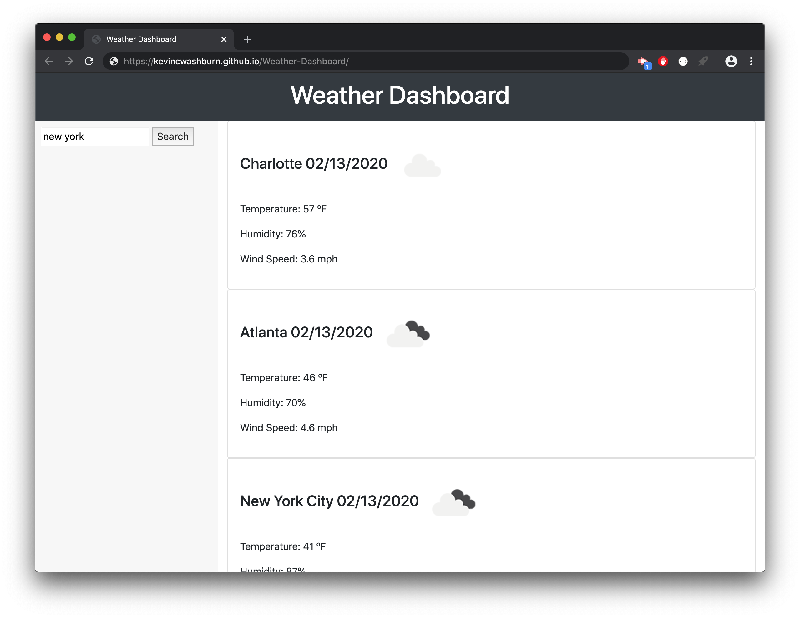Close the Weather Dashboard tab

click(224, 39)
